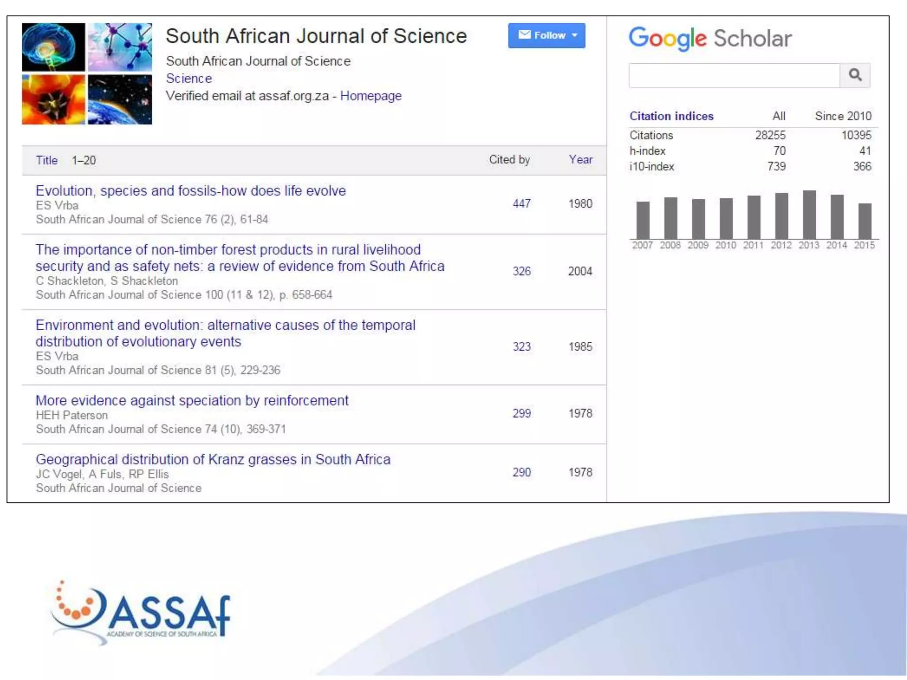907x680 pixels.
Task: Click the Google Scholar logo
Action: [x=710, y=39]
